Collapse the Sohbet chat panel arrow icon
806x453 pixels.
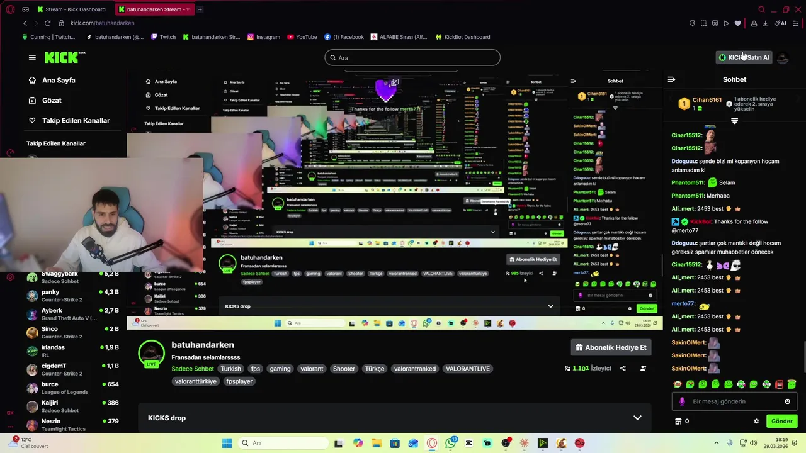[671, 79]
